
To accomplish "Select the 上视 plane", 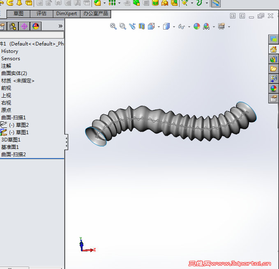I will pyautogui.click(x=6, y=96).
